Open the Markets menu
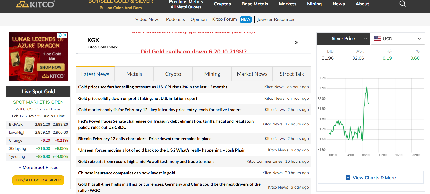 coord(288,4)
